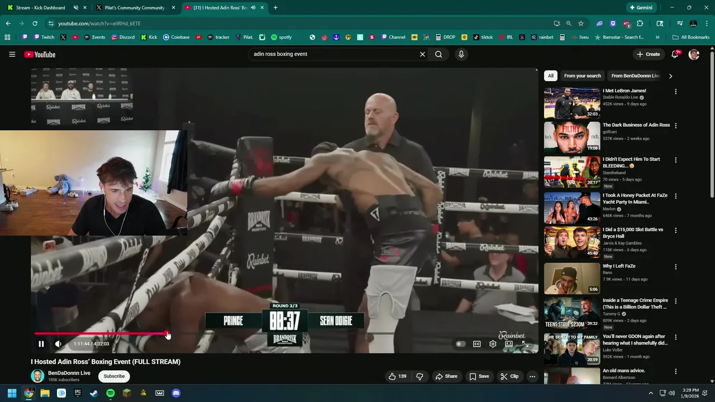The height and width of the screenshot is (402, 715).
Task: Open Why I Left FaZe thumbnail
Action: point(572,278)
